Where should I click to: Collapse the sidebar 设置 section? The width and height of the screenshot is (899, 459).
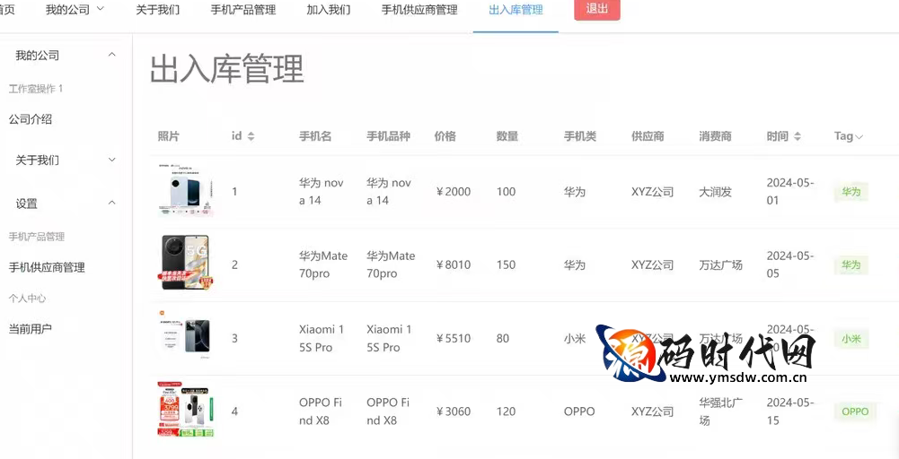tap(112, 203)
